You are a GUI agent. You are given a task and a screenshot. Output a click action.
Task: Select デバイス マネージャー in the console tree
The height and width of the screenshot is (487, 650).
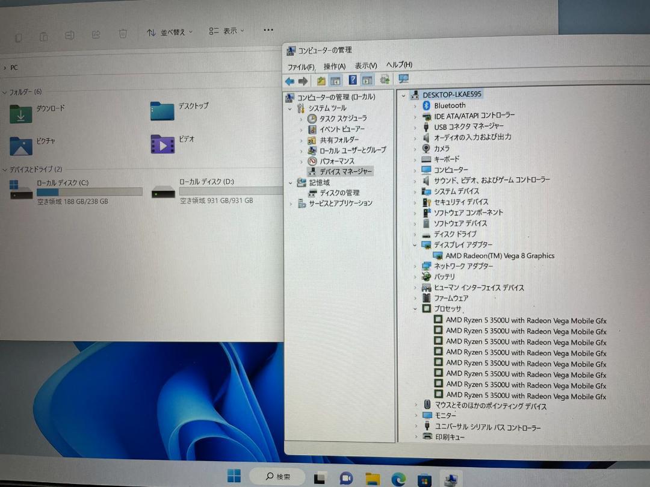pyautogui.click(x=345, y=171)
